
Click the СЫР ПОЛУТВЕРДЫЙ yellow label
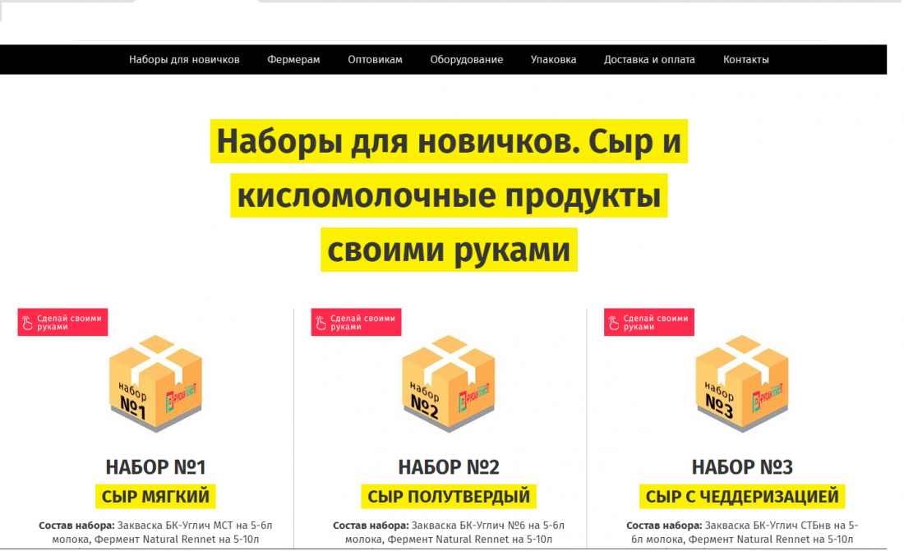449,497
